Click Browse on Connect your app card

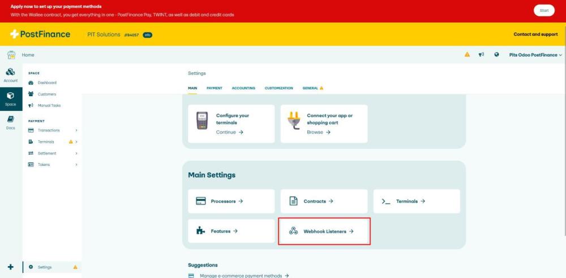click(x=318, y=132)
